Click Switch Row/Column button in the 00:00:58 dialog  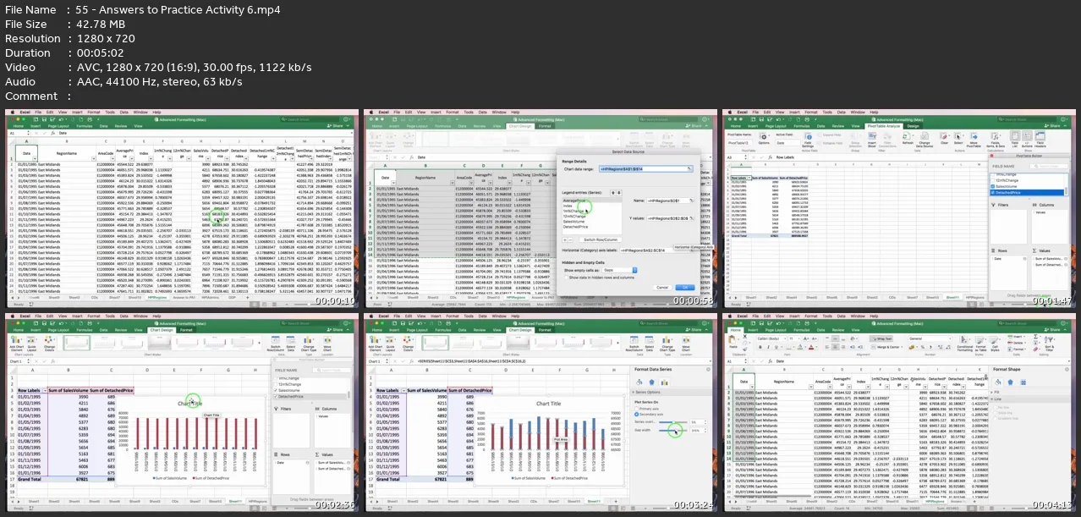601,239
